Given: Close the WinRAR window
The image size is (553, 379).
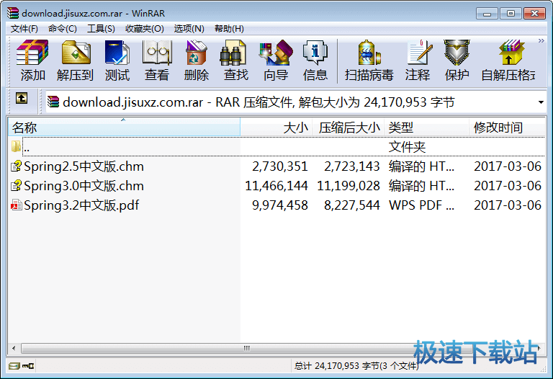Looking at the screenshot, I should (x=534, y=14).
